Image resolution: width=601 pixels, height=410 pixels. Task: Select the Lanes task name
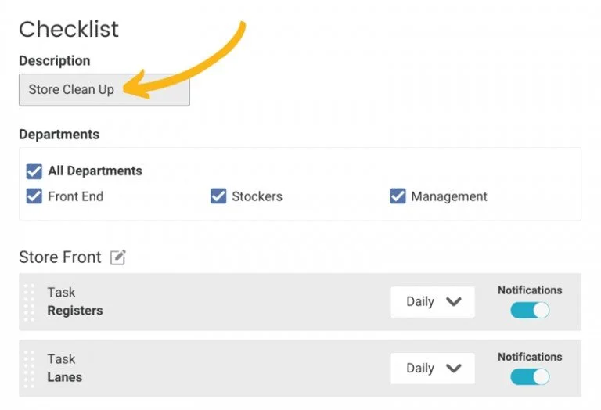pyautogui.click(x=65, y=377)
